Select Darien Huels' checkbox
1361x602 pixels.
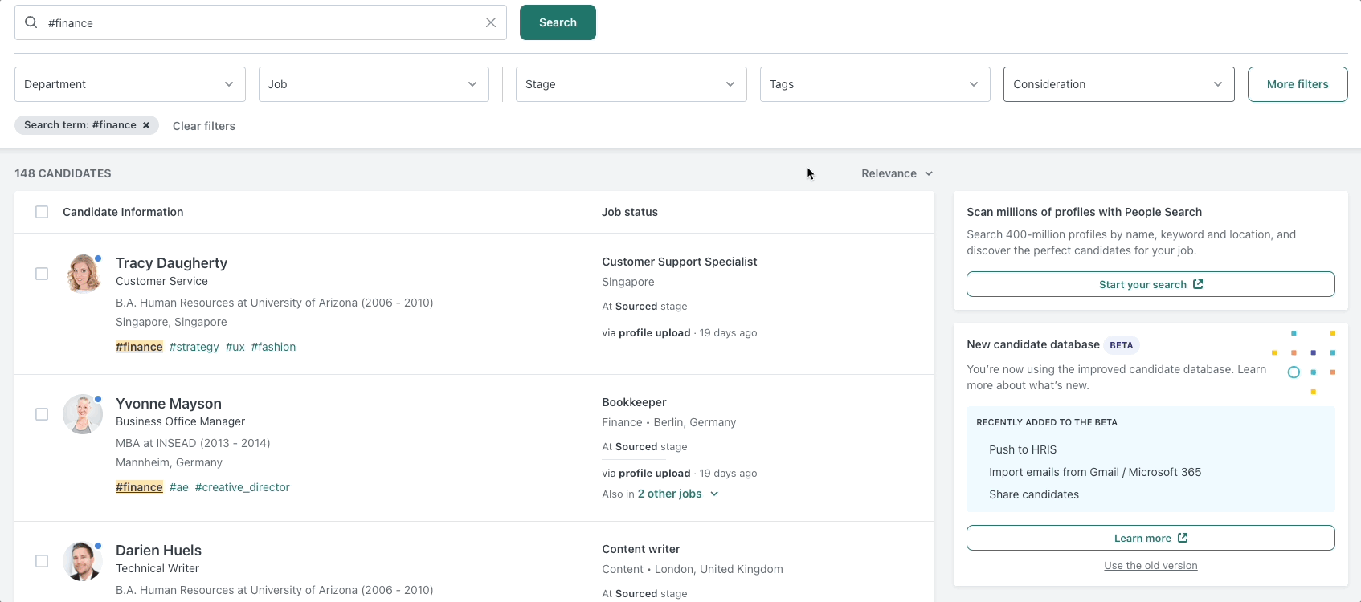click(42, 561)
